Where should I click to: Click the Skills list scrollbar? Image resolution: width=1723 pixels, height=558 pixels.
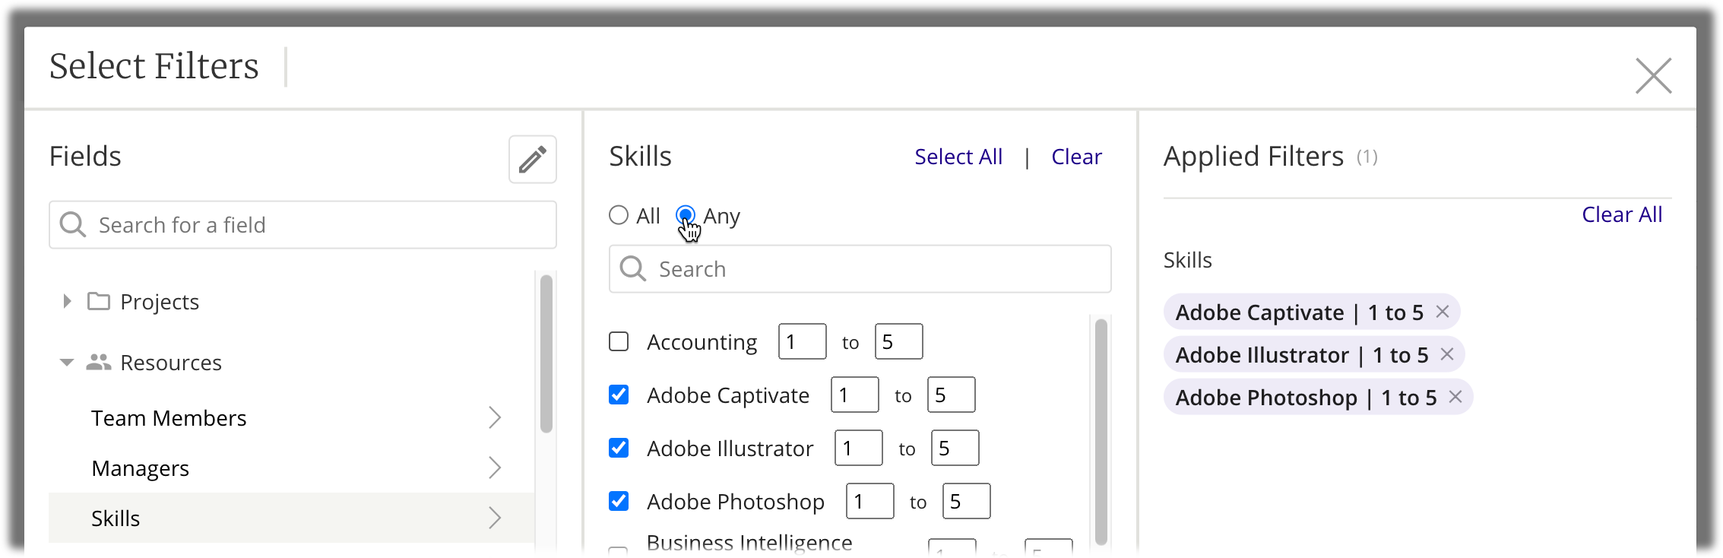pos(1101,431)
